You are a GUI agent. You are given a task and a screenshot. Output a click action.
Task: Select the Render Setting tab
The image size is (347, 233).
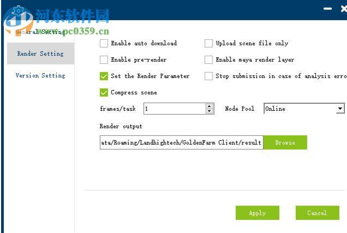pyautogui.click(x=40, y=53)
